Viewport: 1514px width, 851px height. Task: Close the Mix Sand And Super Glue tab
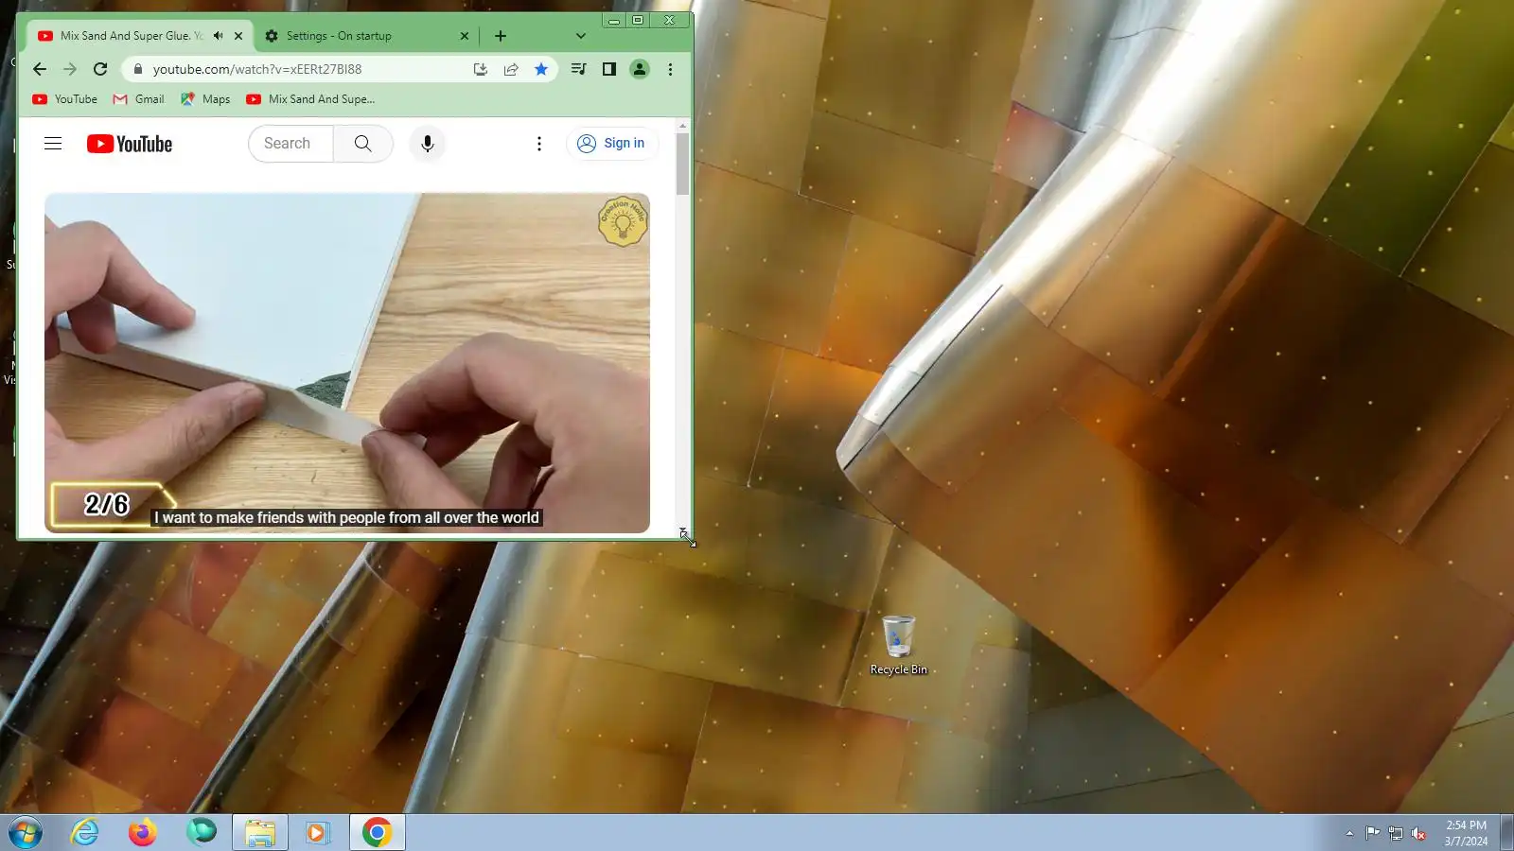click(x=238, y=36)
